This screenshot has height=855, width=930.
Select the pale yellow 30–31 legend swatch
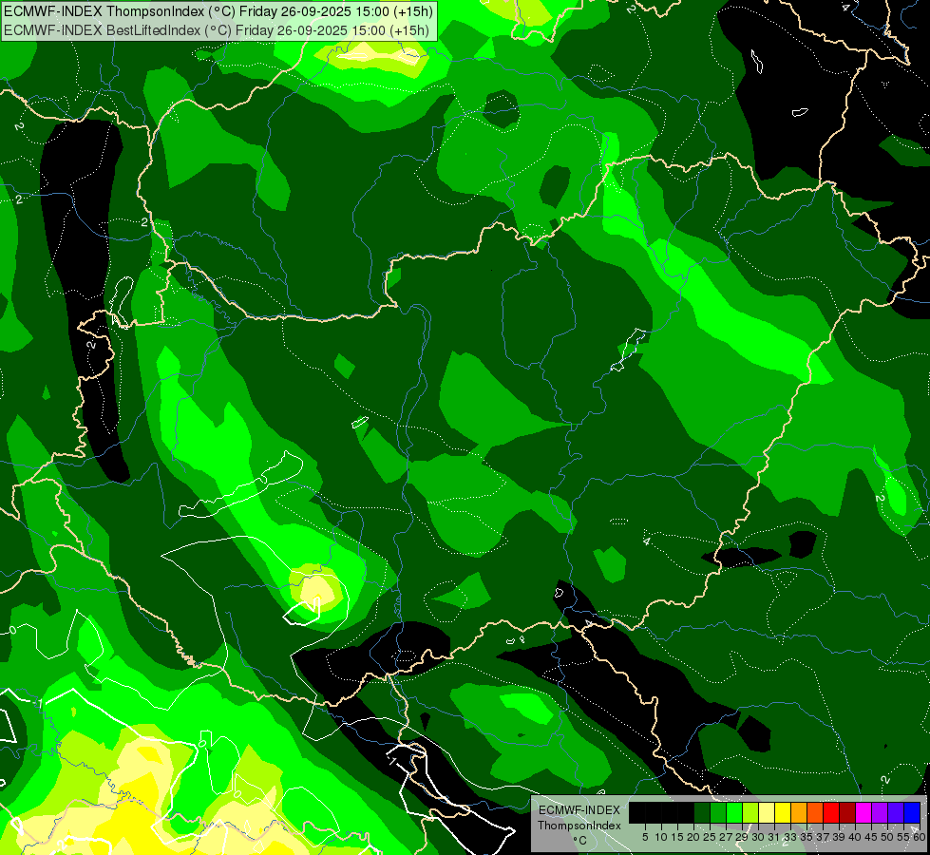(767, 812)
